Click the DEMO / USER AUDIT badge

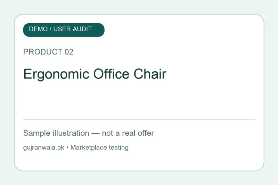(64, 30)
